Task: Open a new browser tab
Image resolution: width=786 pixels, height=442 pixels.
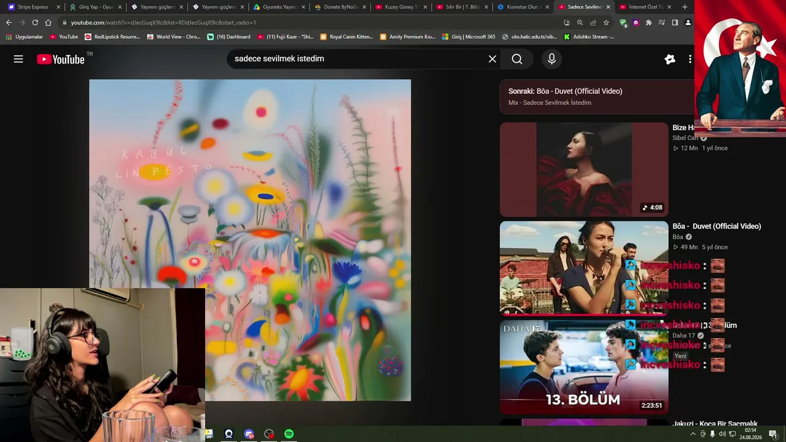Action: [x=685, y=7]
